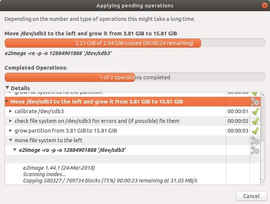Collapse the move file system to the left step

pos(10,140)
